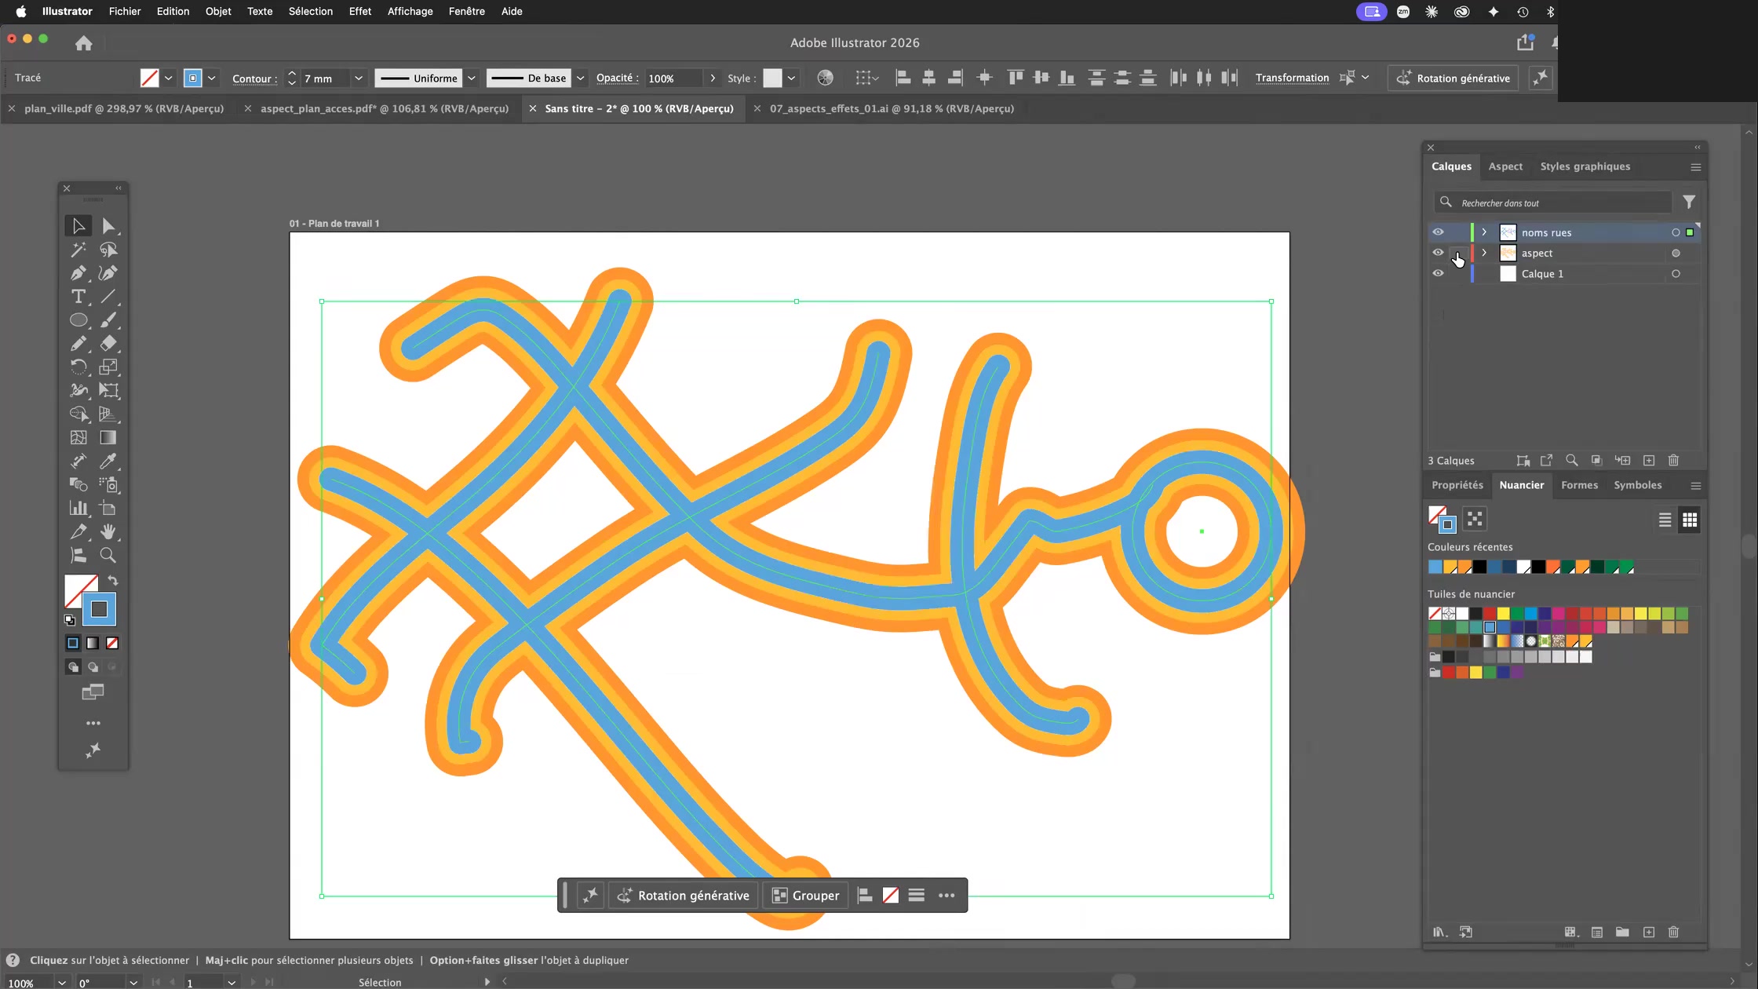Viewport: 1758px width, 989px height.
Task: Open the Calques panel menu
Action: pos(1695,167)
